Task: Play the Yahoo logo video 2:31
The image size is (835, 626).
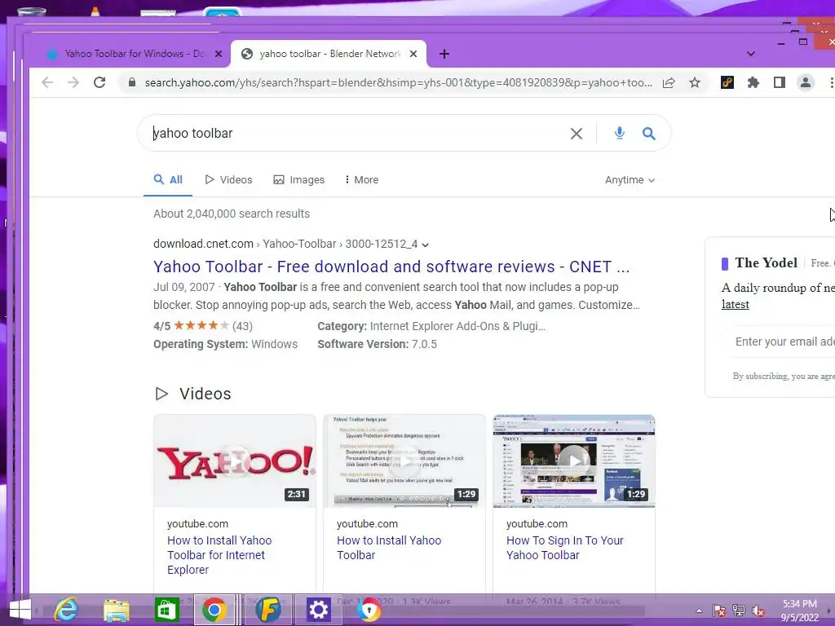Action: pyautogui.click(x=235, y=461)
